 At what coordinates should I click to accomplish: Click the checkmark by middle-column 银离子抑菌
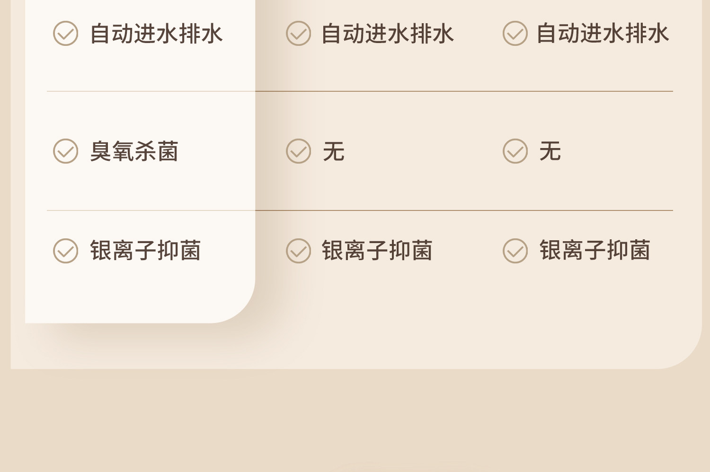click(298, 251)
